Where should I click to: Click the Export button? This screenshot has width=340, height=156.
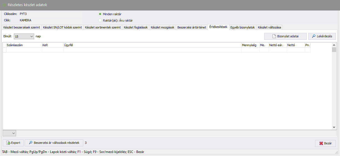pyautogui.click(x=13, y=143)
